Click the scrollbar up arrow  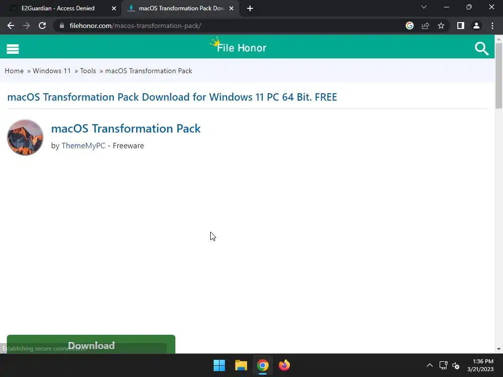[x=499, y=39]
